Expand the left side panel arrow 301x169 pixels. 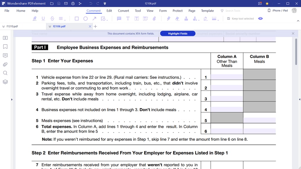(x=12, y=99)
